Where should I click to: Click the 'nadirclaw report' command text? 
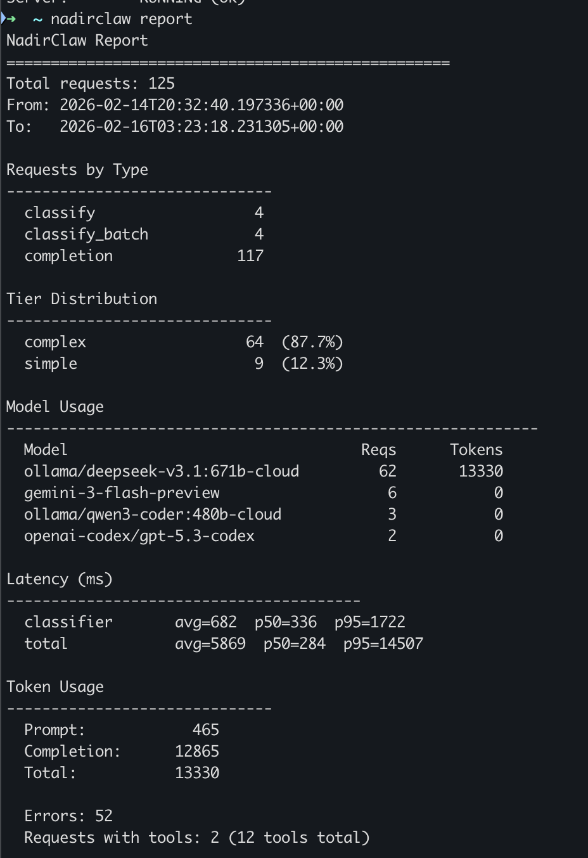point(120,19)
